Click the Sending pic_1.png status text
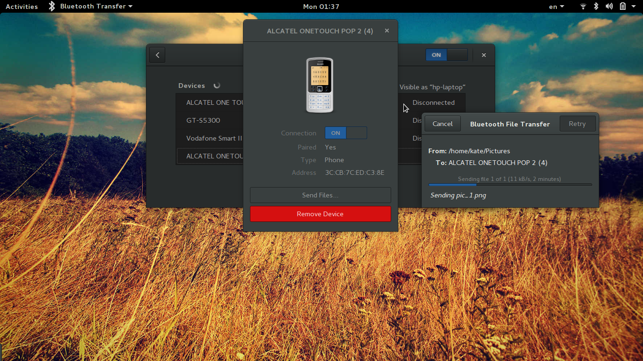The image size is (643, 361). 458,195
